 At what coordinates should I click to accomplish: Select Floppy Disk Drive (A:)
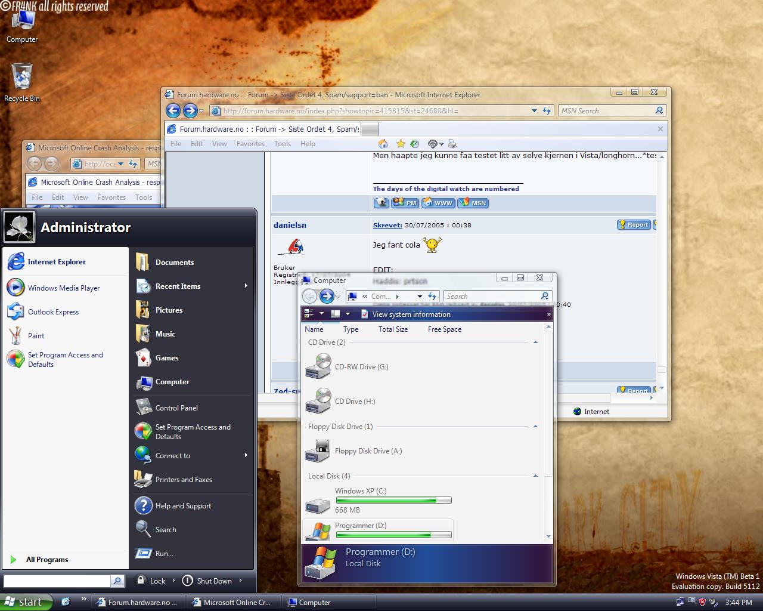tap(353, 450)
